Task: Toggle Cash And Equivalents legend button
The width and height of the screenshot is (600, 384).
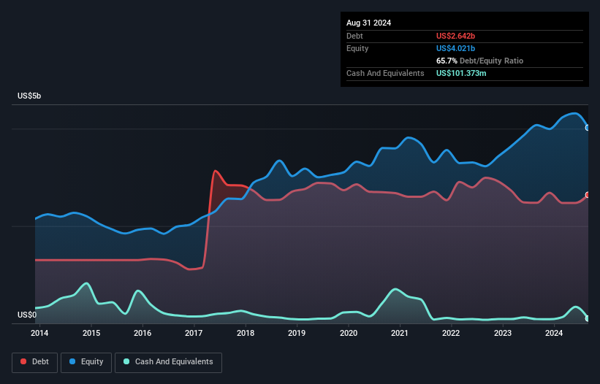Action: (x=168, y=362)
